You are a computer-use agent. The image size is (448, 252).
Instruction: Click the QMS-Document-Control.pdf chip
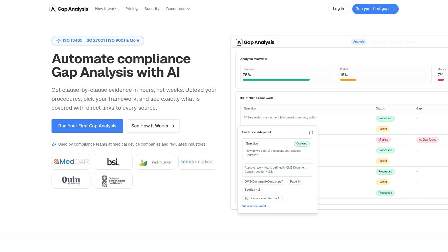click(263, 181)
